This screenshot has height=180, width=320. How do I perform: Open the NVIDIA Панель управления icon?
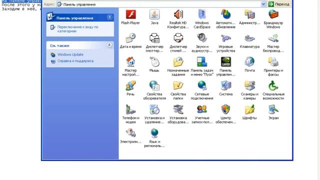(x=225, y=62)
